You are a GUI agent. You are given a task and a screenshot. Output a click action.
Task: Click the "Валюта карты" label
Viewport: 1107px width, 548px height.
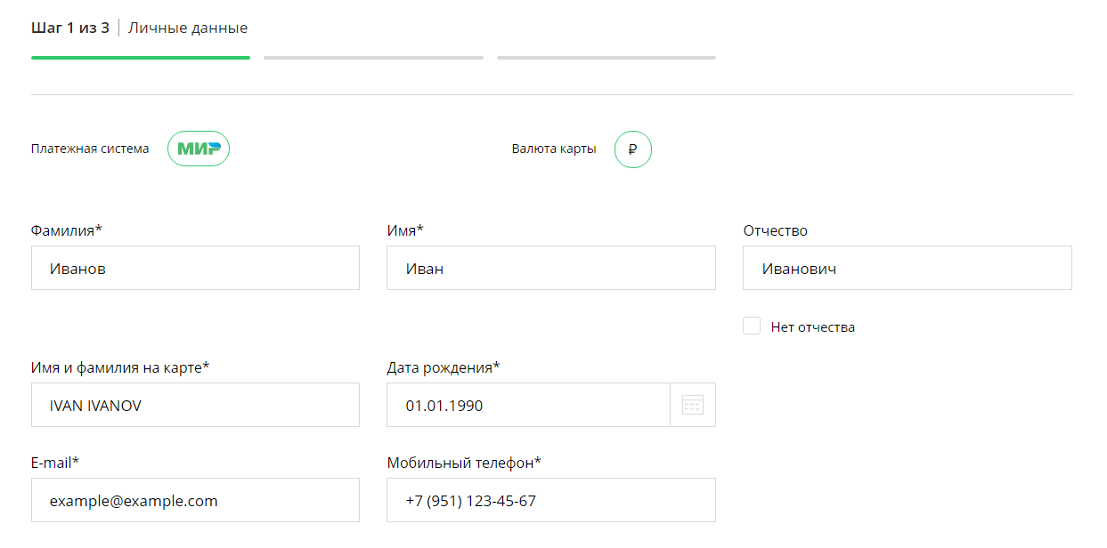pyautogui.click(x=554, y=149)
